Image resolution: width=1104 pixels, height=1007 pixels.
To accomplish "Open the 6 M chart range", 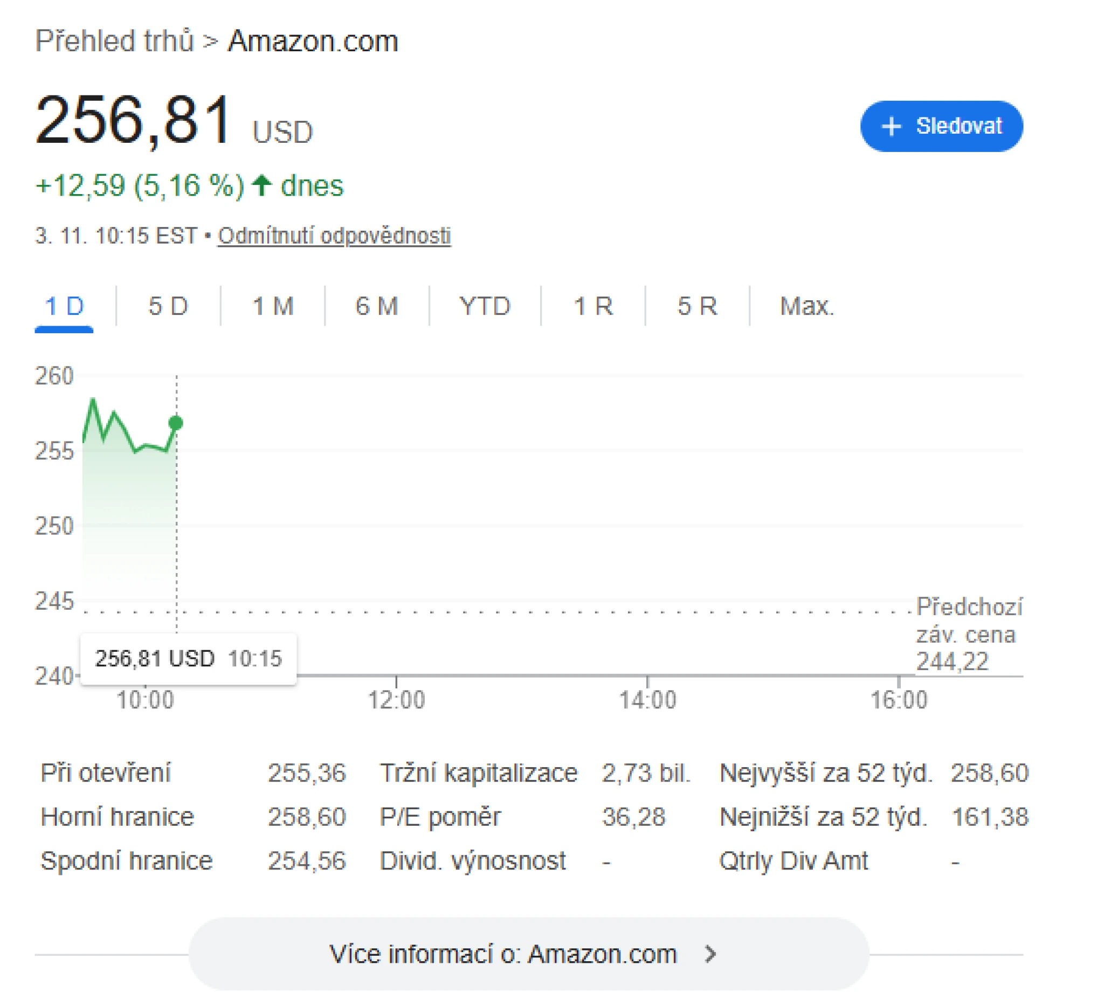I will (x=377, y=306).
